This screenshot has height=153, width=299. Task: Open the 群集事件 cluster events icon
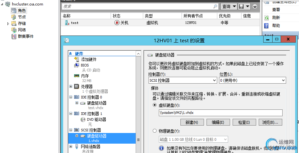pyautogui.click(x=14, y=36)
